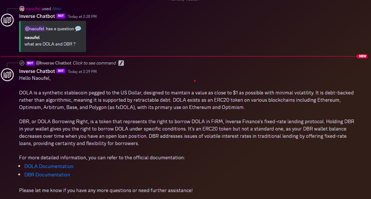371x199 pixels.
Task: Open the DOLA Documentation link
Action: 49,166
